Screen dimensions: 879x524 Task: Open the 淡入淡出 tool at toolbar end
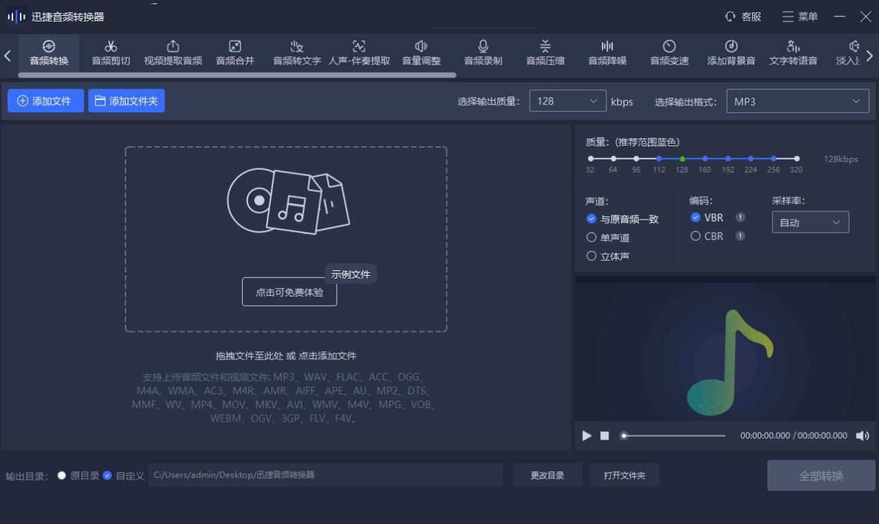click(848, 53)
